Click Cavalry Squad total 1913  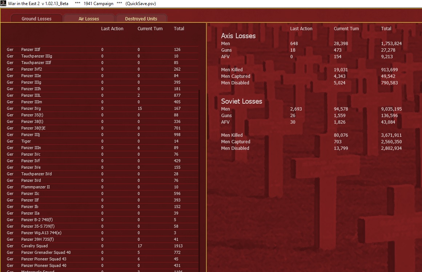point(178,246)
